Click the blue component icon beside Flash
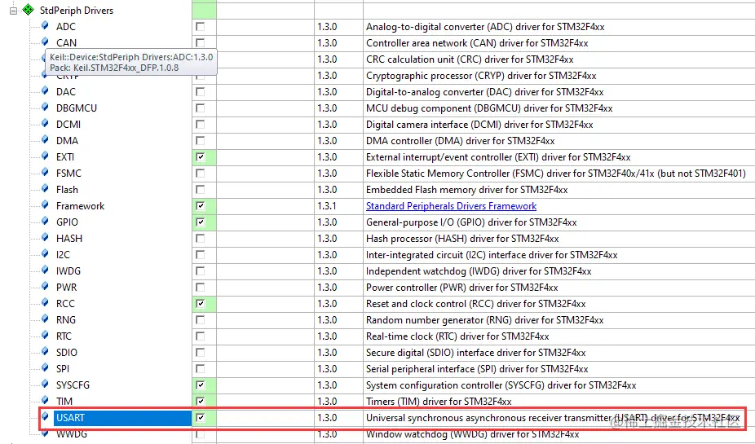The width and height of the screenshot is (755, 444). coord(46,188)
